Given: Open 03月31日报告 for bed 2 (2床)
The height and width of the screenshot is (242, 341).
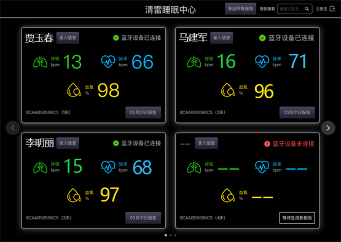Looking at the screenshot, I should click(x=297, y=112).
